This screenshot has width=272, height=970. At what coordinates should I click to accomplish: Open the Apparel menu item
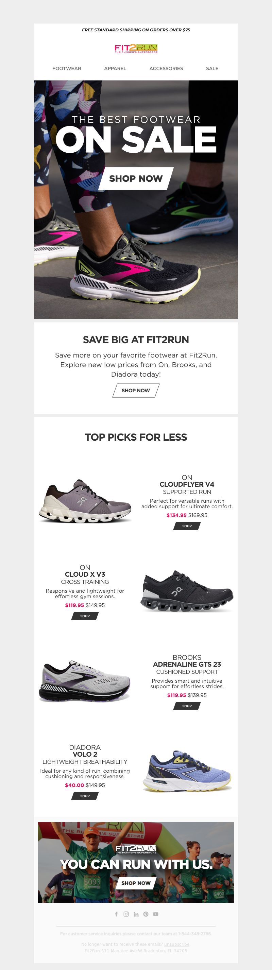[x=115, y=69]
